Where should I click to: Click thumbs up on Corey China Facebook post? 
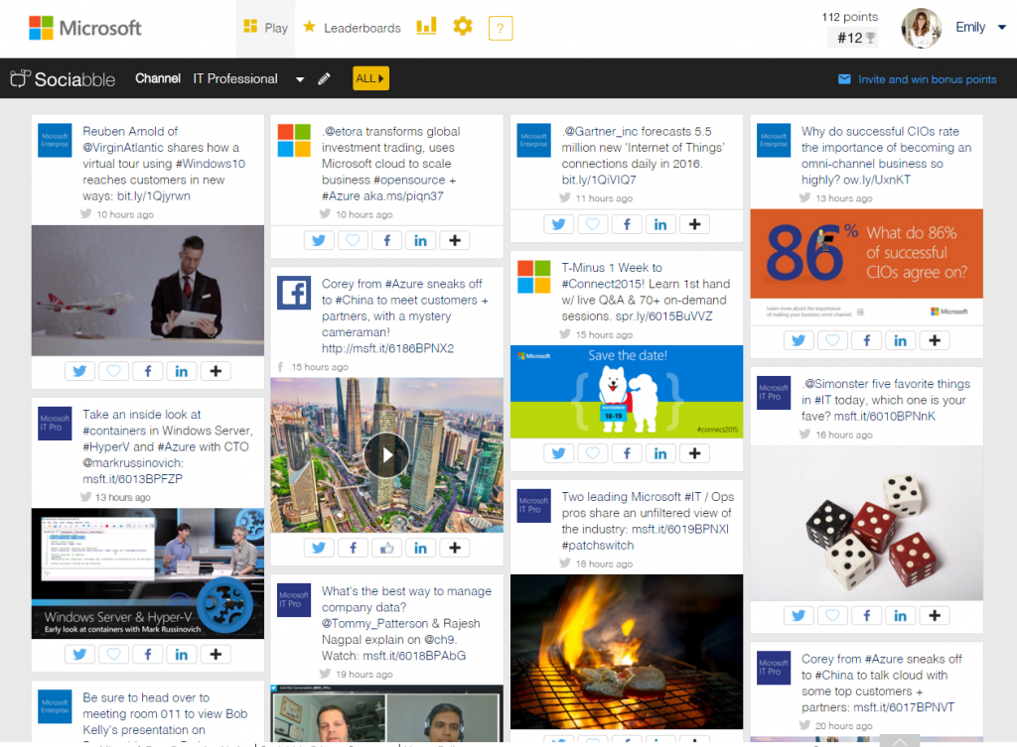pos(387,549)
